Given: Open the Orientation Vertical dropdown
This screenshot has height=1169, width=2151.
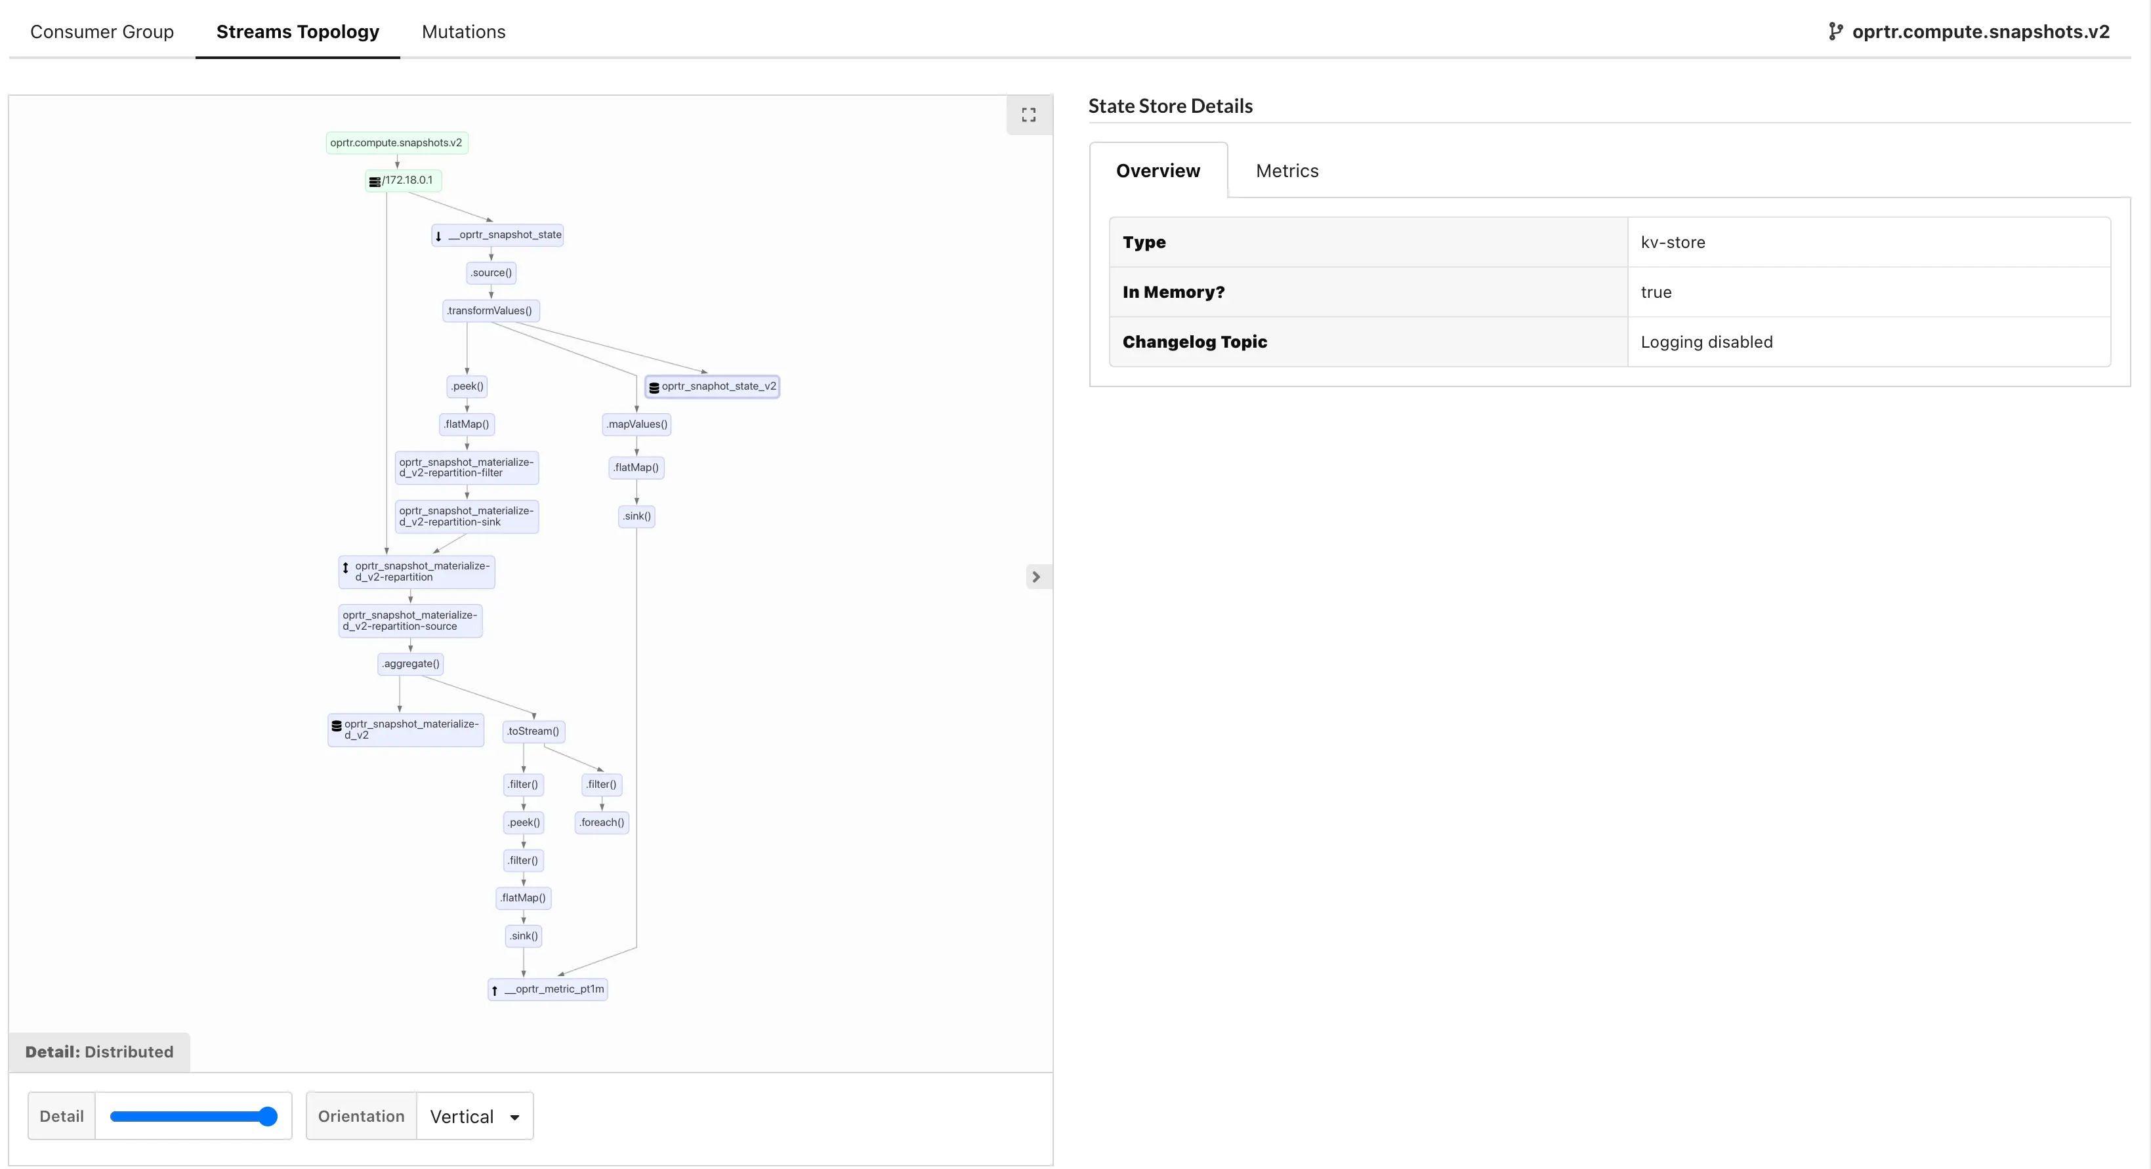Looking at the screenshot, I should tap(474, 1117).
